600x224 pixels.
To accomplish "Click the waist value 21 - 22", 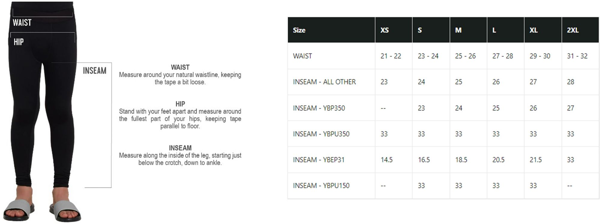I will (391, 56).
